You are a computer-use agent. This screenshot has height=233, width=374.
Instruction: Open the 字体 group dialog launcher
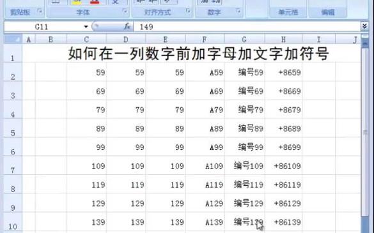tap(125, 11)
